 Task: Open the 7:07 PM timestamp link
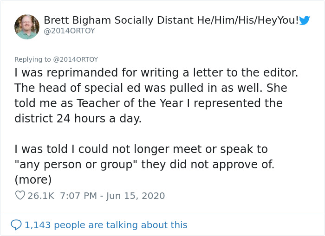pyautogui.click(x=77, y=196)
